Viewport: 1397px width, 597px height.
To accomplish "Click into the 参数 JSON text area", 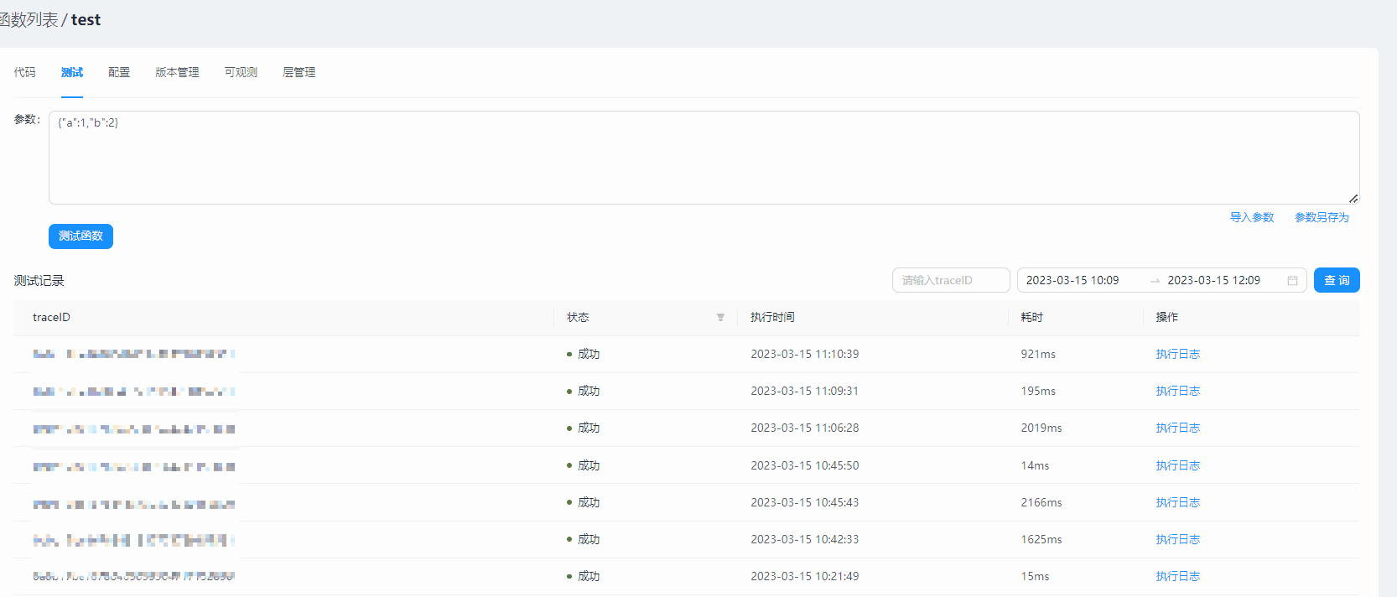I will click(x=704, y=158).
